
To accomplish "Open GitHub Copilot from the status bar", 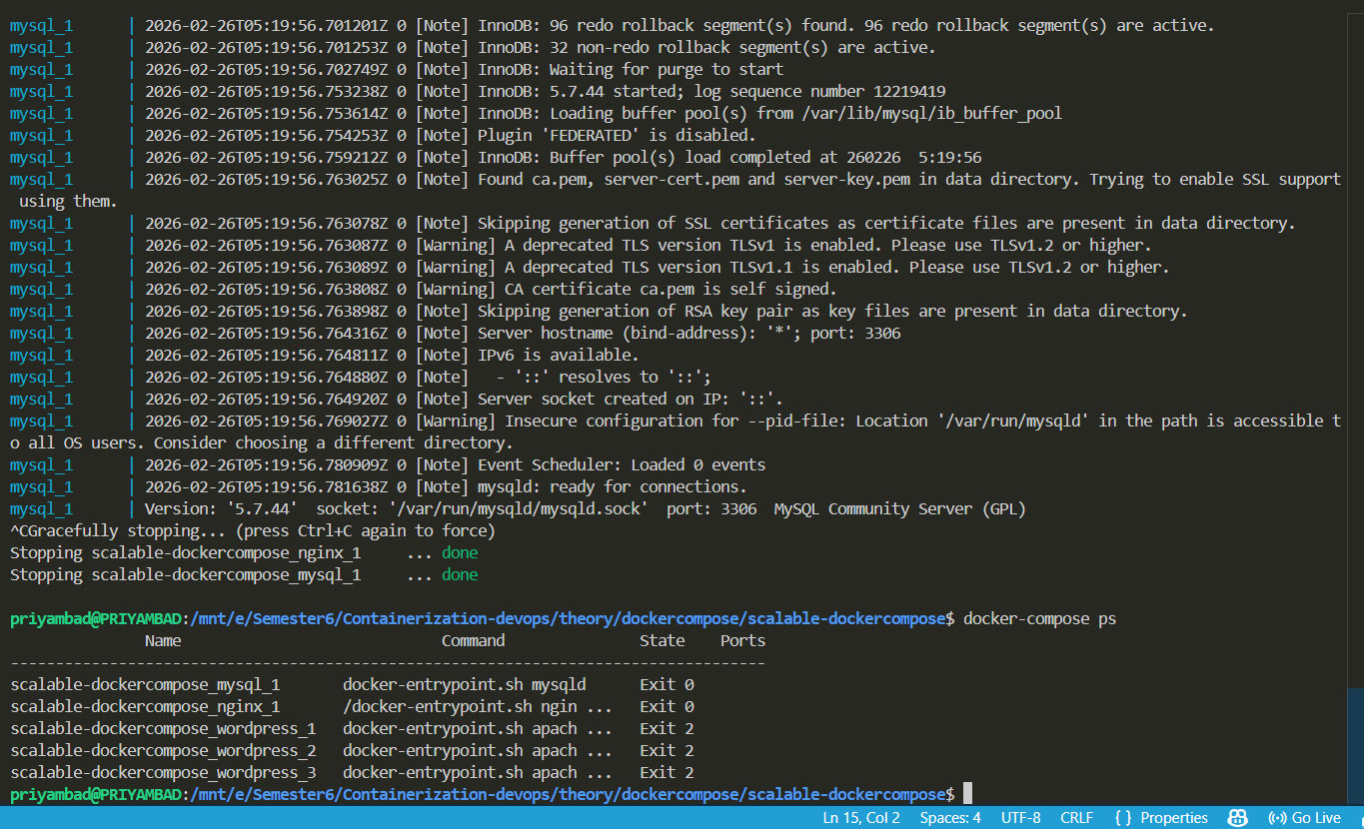I will coord(1237,817).
